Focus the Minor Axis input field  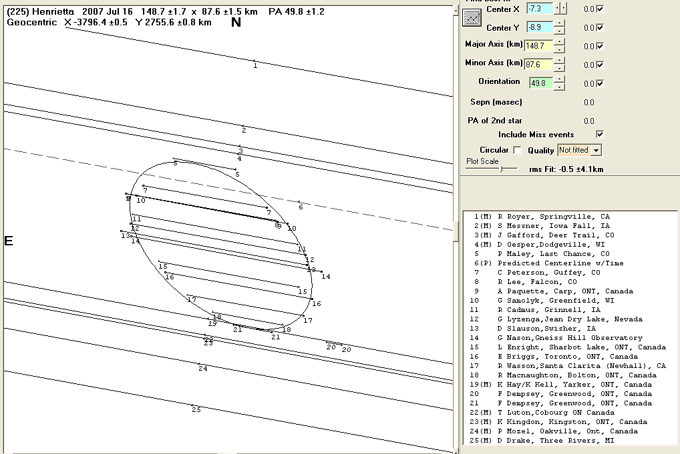click(539, 65)
